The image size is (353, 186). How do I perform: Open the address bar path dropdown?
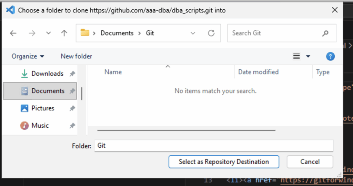(x=193, y=33)
